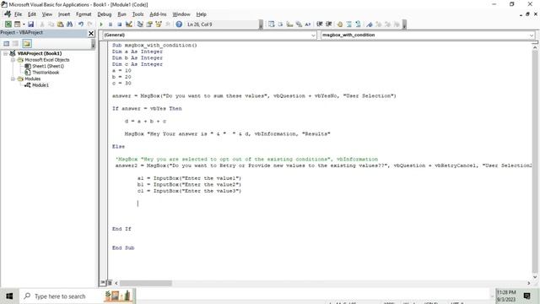Open the Insert menu
Image resolution: width=540 pixels, height=304 pixels.
pos(64,14)
